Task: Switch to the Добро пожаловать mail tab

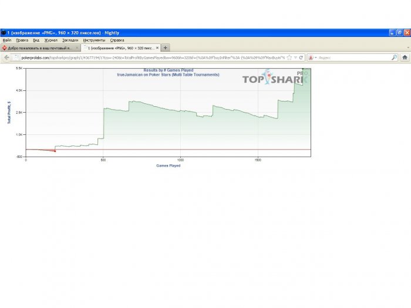Action: click(x=41, y=48)
